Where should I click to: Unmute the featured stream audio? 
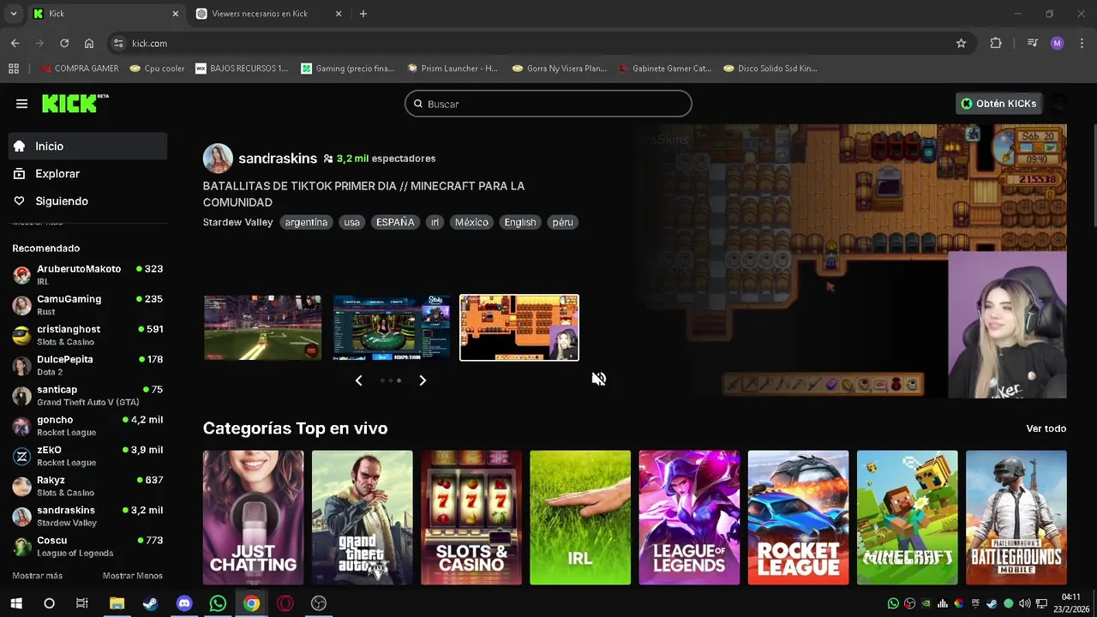599,379
